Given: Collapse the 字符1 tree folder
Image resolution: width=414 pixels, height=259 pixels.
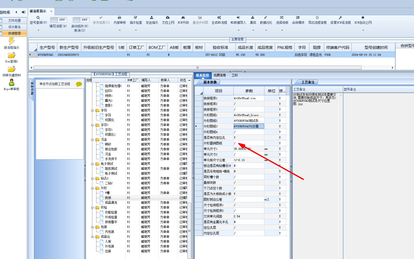Looking at the screenshot, I should (x=93, y=125).
